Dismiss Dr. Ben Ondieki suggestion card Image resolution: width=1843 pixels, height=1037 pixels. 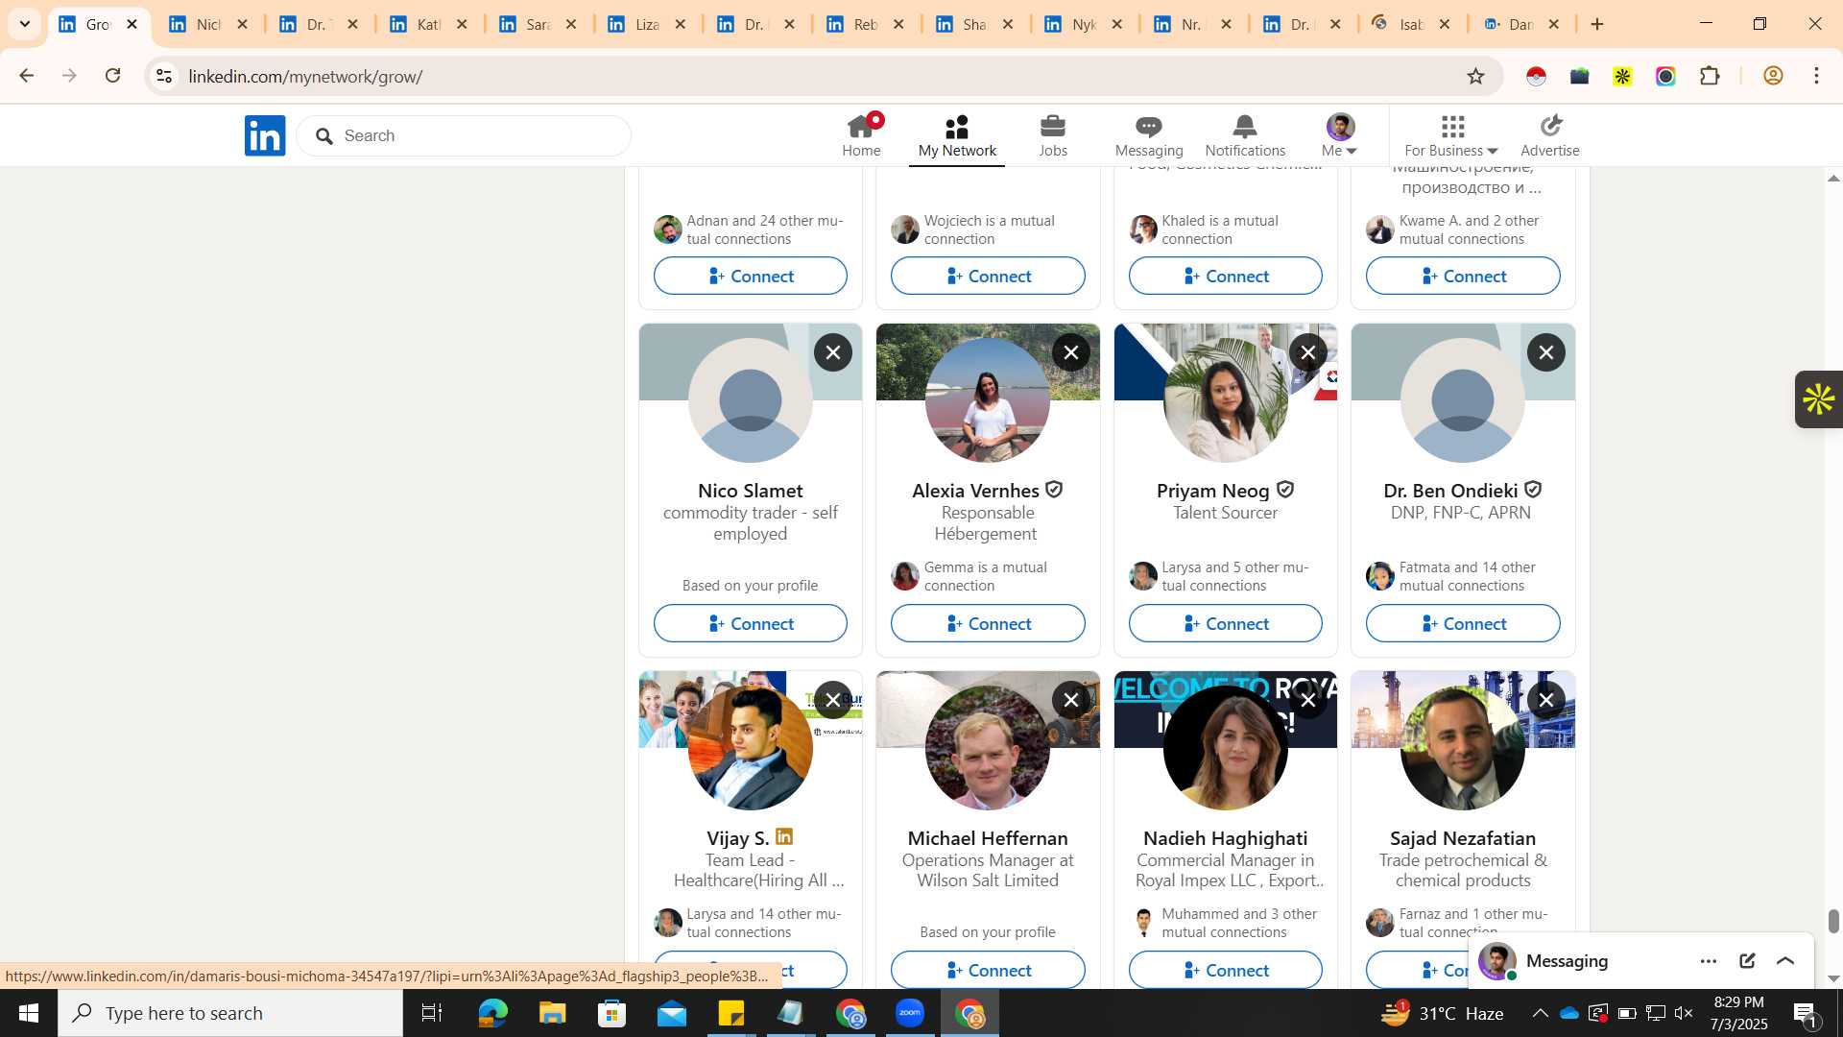click(1546, 353)
